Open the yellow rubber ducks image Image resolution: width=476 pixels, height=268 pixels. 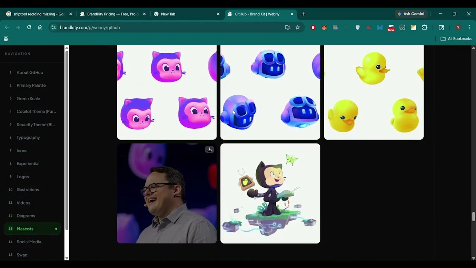[x=374, y=92]
